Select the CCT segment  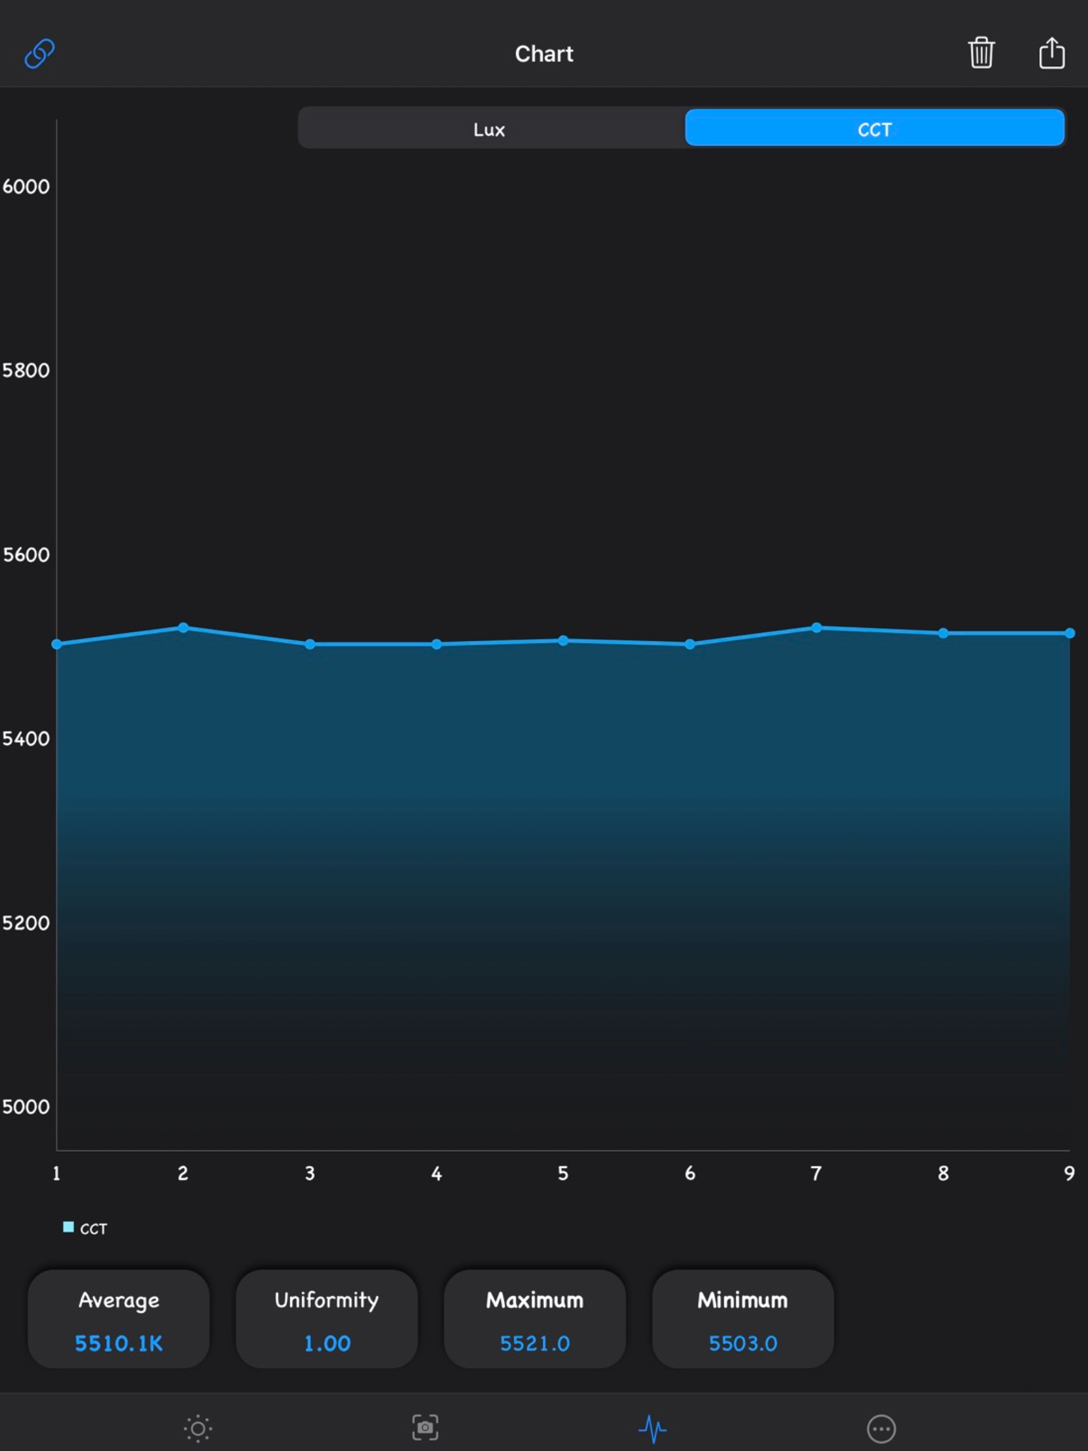tap(874, 129)
